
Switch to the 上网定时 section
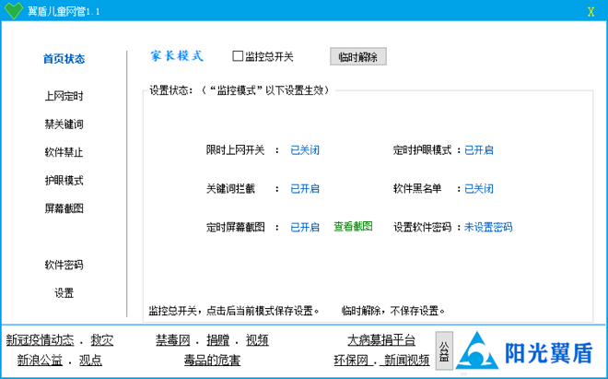(x=64, y=96)
